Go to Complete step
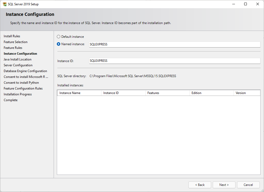Viewport: 264px width, 192px height. click(x=11, y=100)
